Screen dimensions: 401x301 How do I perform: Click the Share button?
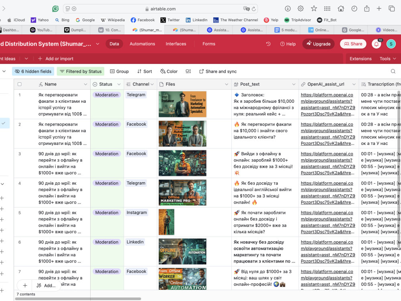(x=353, y=44)
